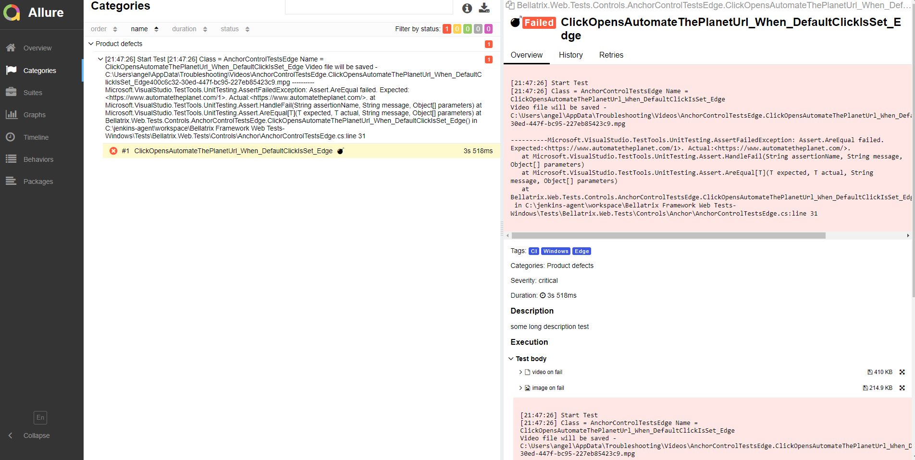Switch to the Overview tab
915x460 pixels.
click(x=527, y=55)
